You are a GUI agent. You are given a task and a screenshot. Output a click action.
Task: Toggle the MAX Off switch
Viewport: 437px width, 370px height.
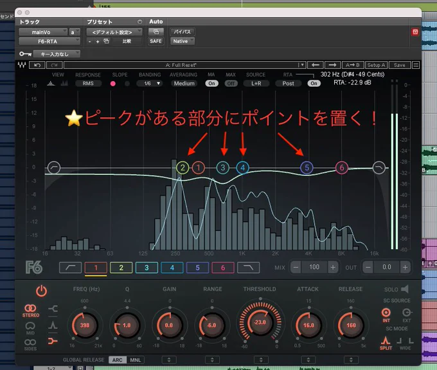pyautogui.click(x=231, y=83)
